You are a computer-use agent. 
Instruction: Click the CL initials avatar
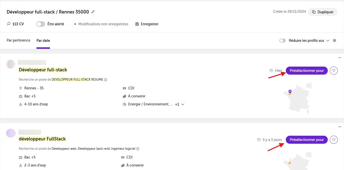(x=11, y=133)
